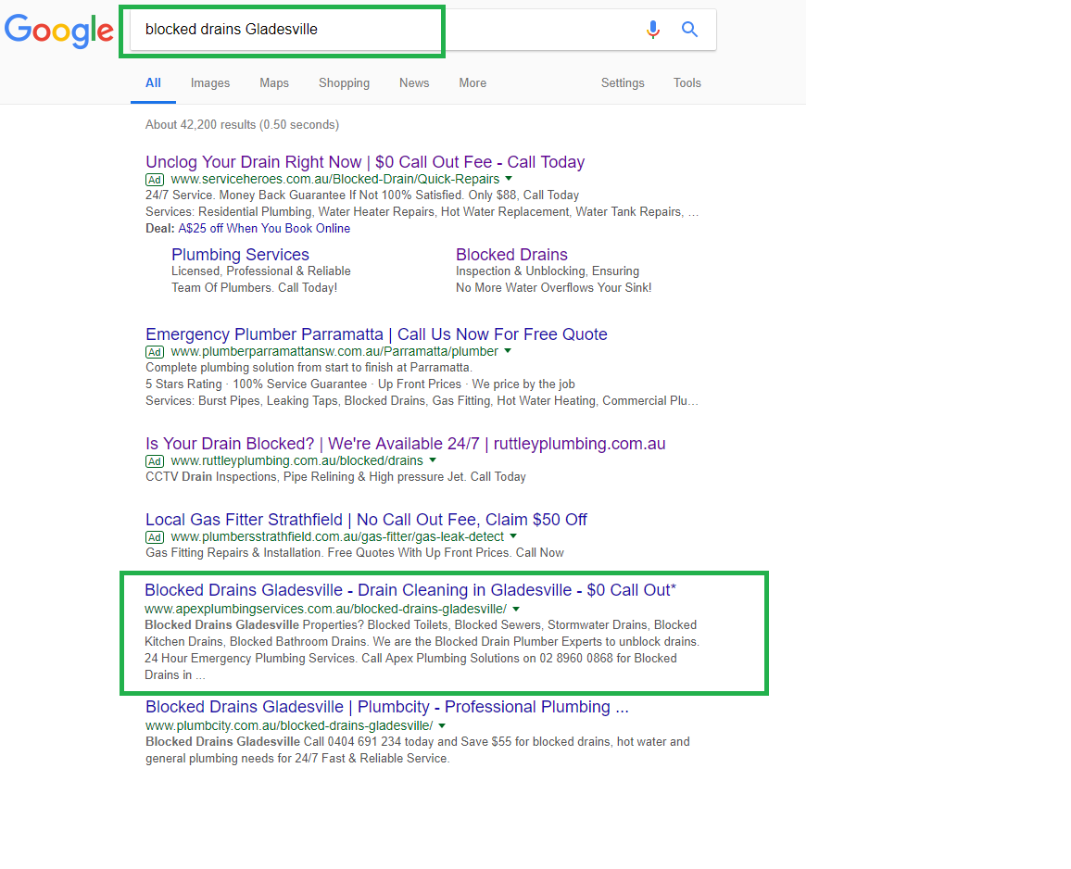Click 'About 42,200 results' stats text
This screenshot has height=869, width=1071.
pos(242,124)
